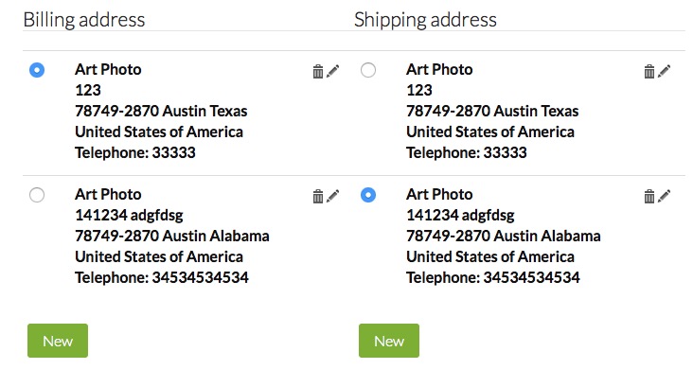The width and height of the screenshot is (693, 387).
Task: Select Austin Alabama as billing address radio
Action: pos(37,195)
